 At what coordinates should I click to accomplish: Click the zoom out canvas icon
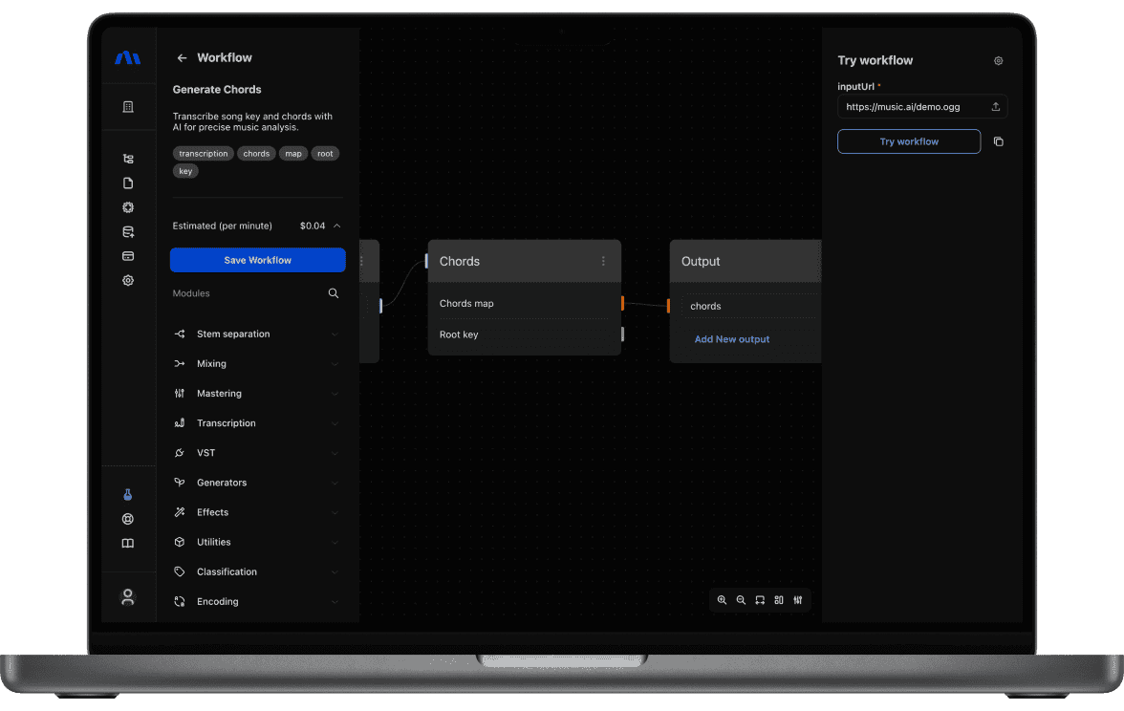click(741, 600)
